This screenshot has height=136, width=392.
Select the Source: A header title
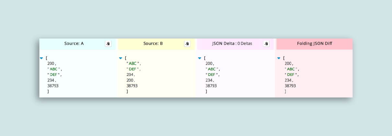(74, 43)
